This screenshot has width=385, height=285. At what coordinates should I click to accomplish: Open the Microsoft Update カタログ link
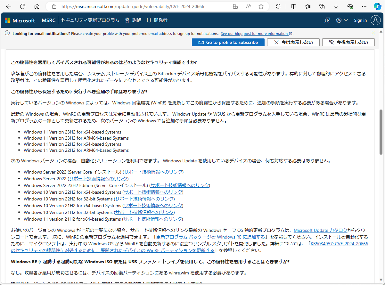[320, 230]
